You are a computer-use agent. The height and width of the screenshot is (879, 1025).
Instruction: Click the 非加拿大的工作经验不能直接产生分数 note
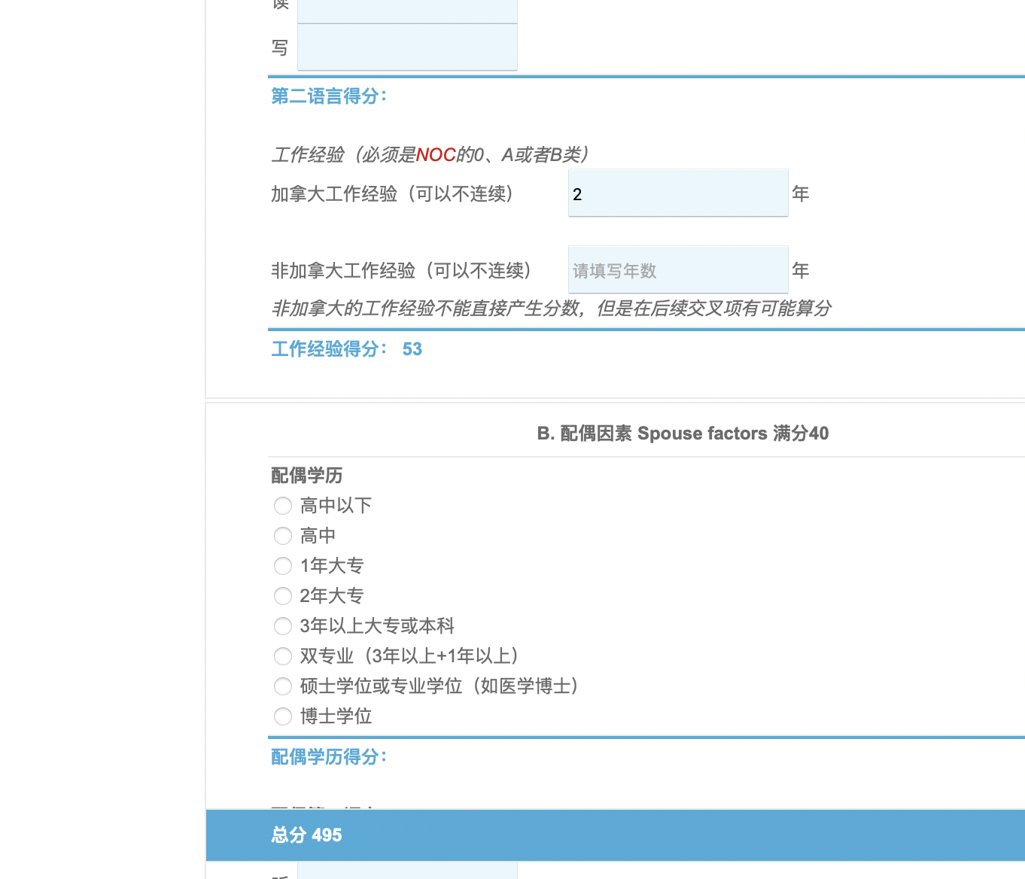(552, 309)
